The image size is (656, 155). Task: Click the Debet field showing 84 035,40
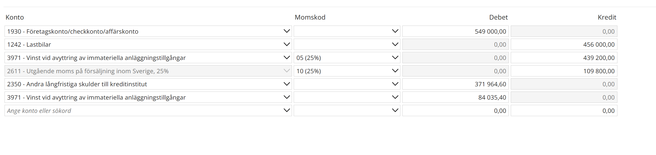pos(455,97)
